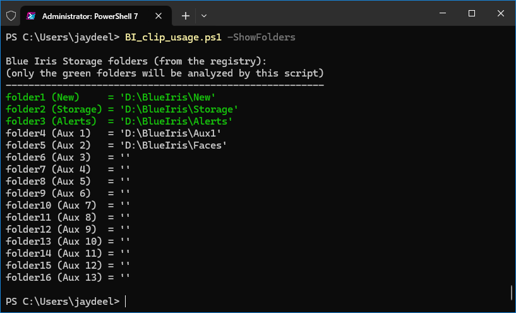
Task: Click the folder3 (Alerts) line
Action: (119, 121)
